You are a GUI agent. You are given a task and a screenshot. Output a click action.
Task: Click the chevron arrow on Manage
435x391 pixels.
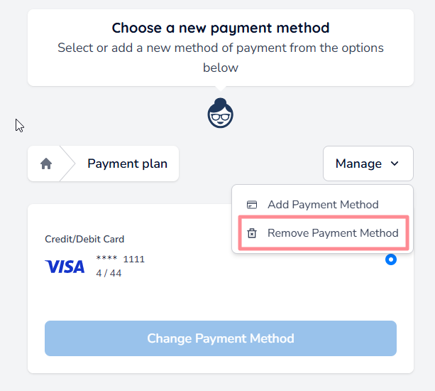tap(395, 164)
